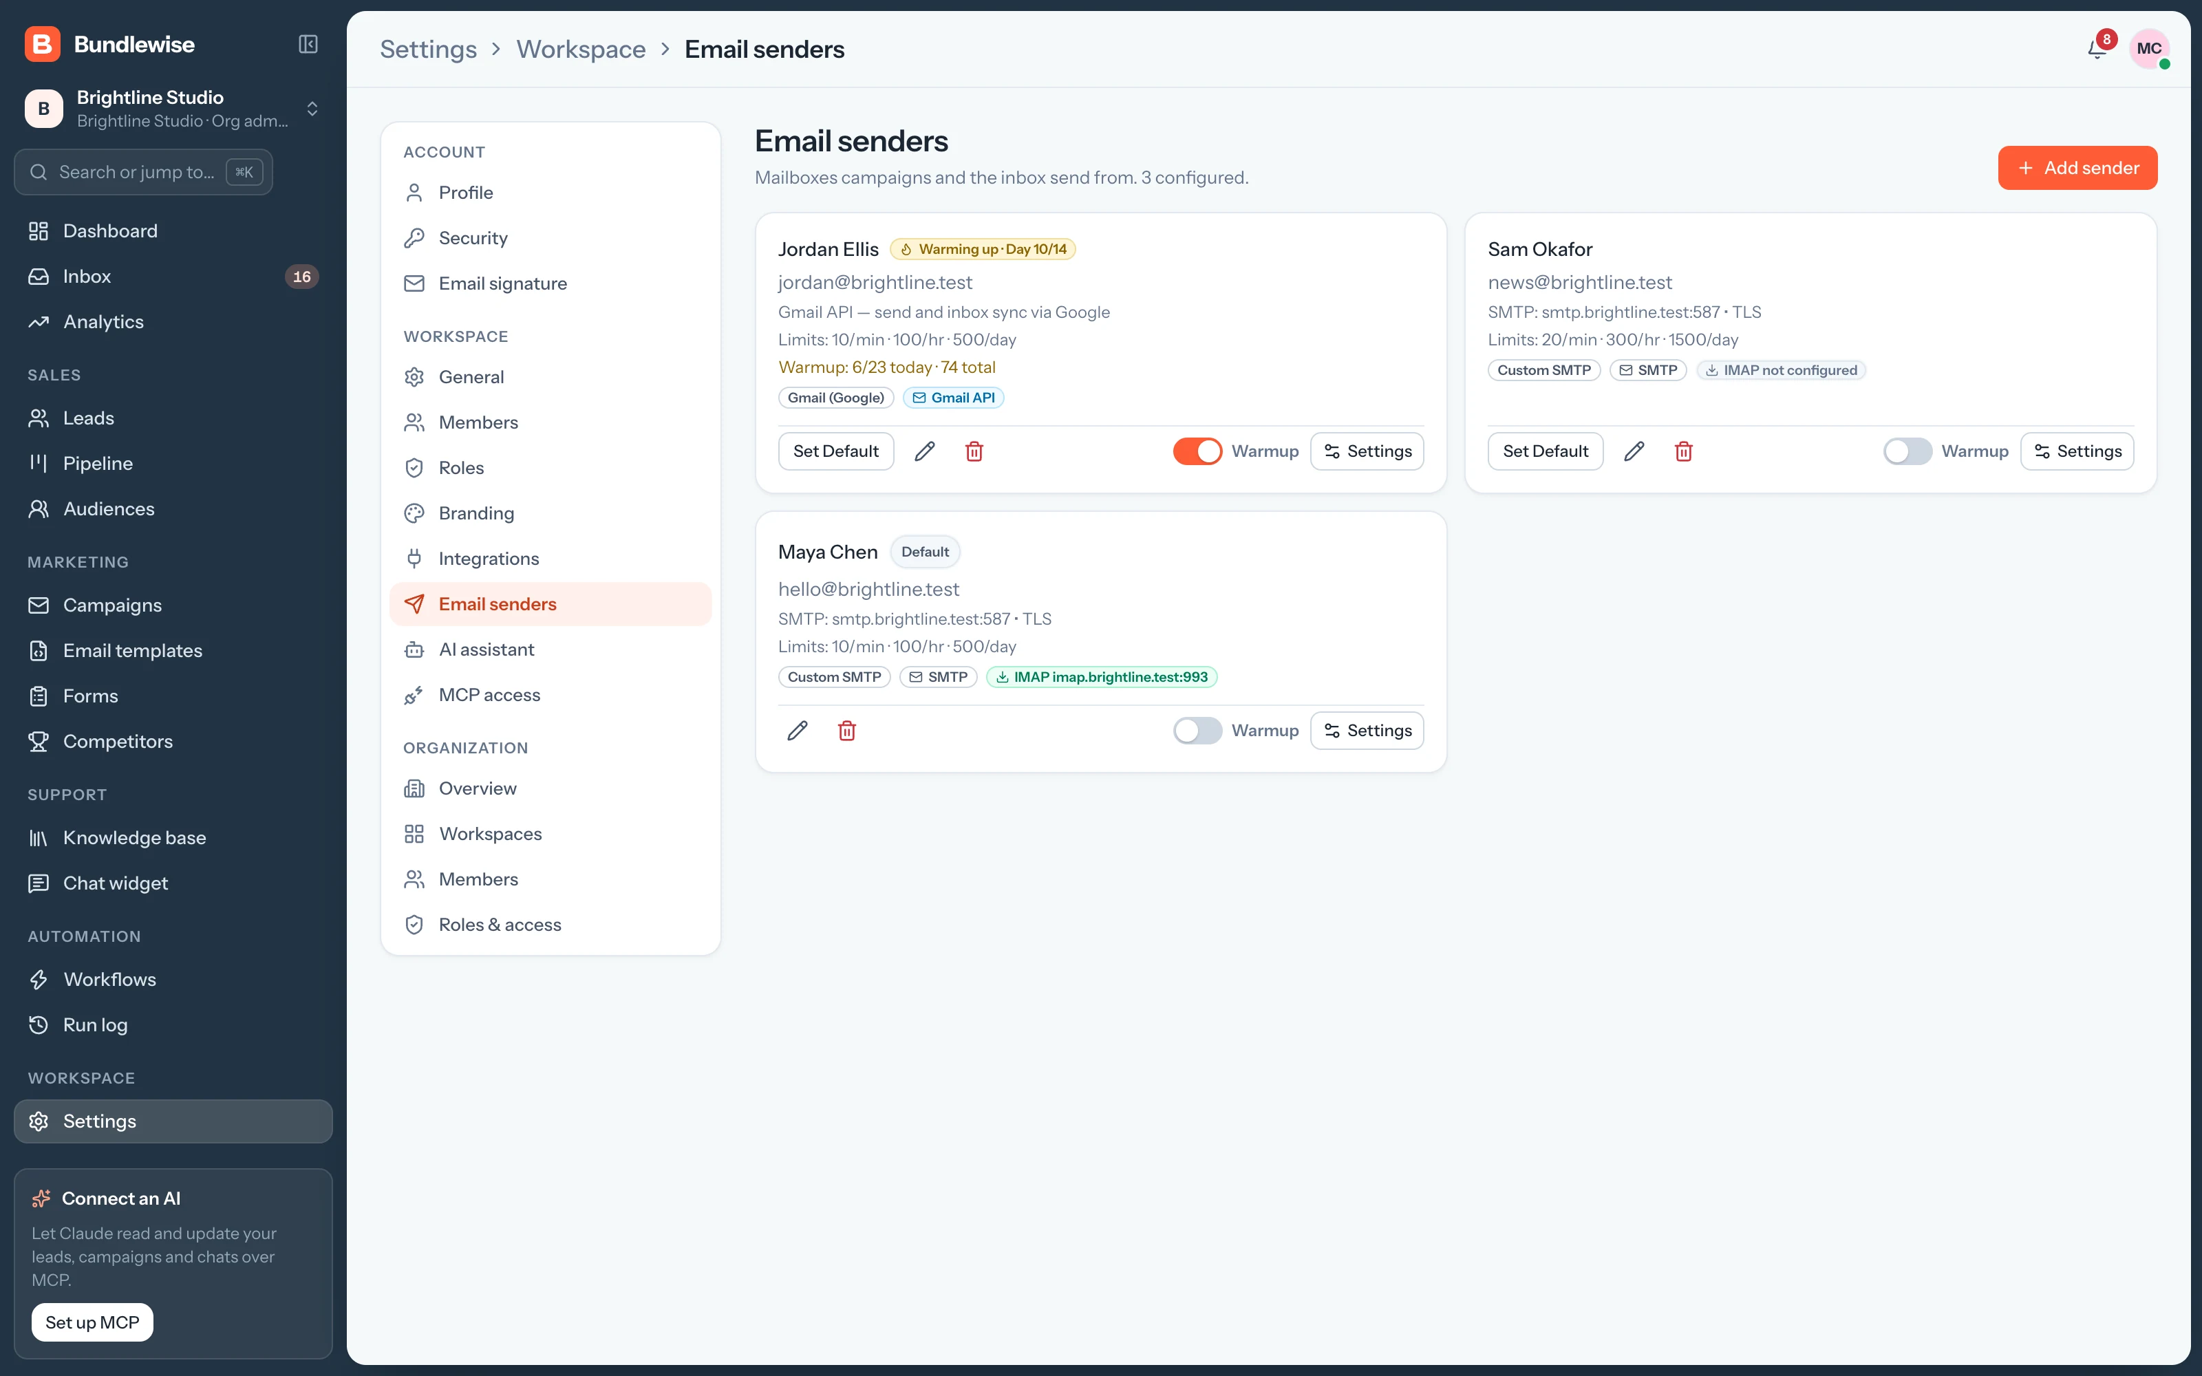Open the MC user avatar
Viewport: 2202px width, 1376px height.
(2149, 49)
